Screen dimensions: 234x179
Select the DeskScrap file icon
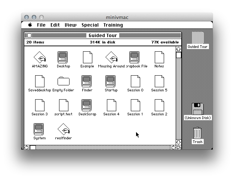tap(87, 105)
